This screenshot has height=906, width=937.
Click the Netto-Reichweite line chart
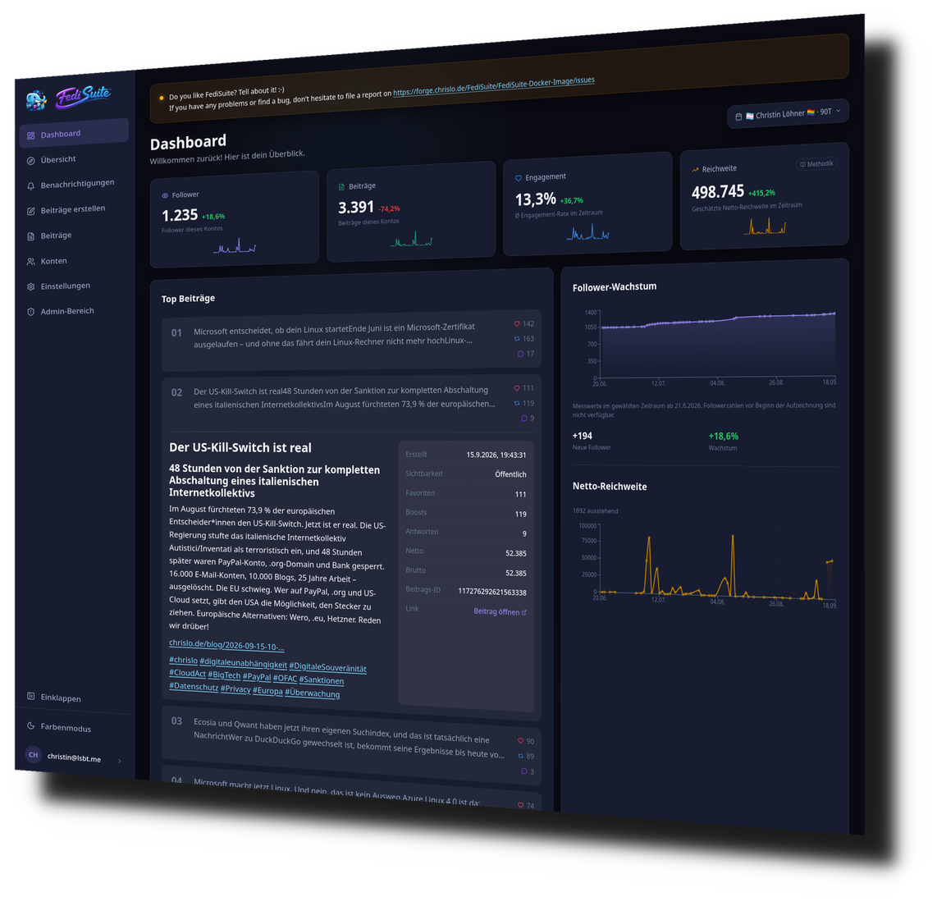[717, 565]
